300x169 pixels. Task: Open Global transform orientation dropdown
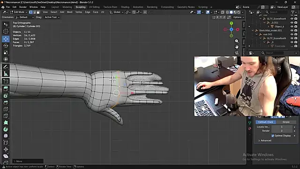tap(116, 12)
